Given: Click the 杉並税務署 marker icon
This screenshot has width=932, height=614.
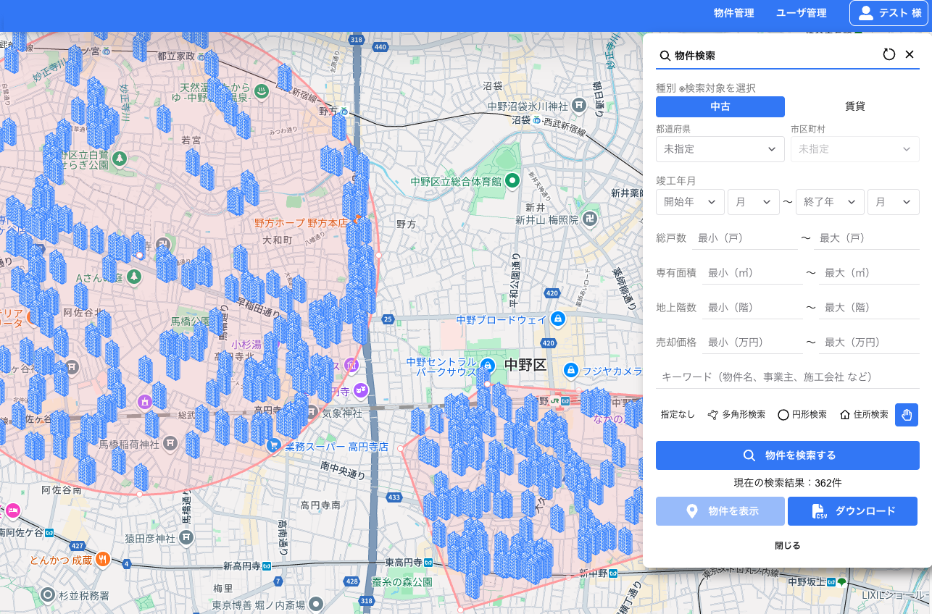Looking at the screenshot, I should pyautogui.click(x=48, y=595).
